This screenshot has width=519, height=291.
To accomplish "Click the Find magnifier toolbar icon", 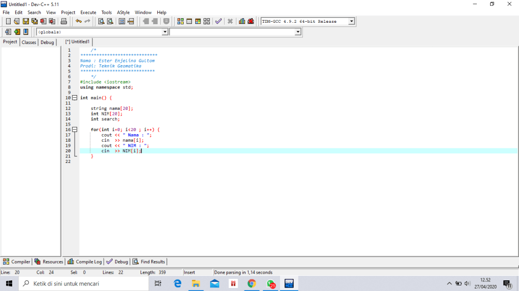I will (101, 21).
